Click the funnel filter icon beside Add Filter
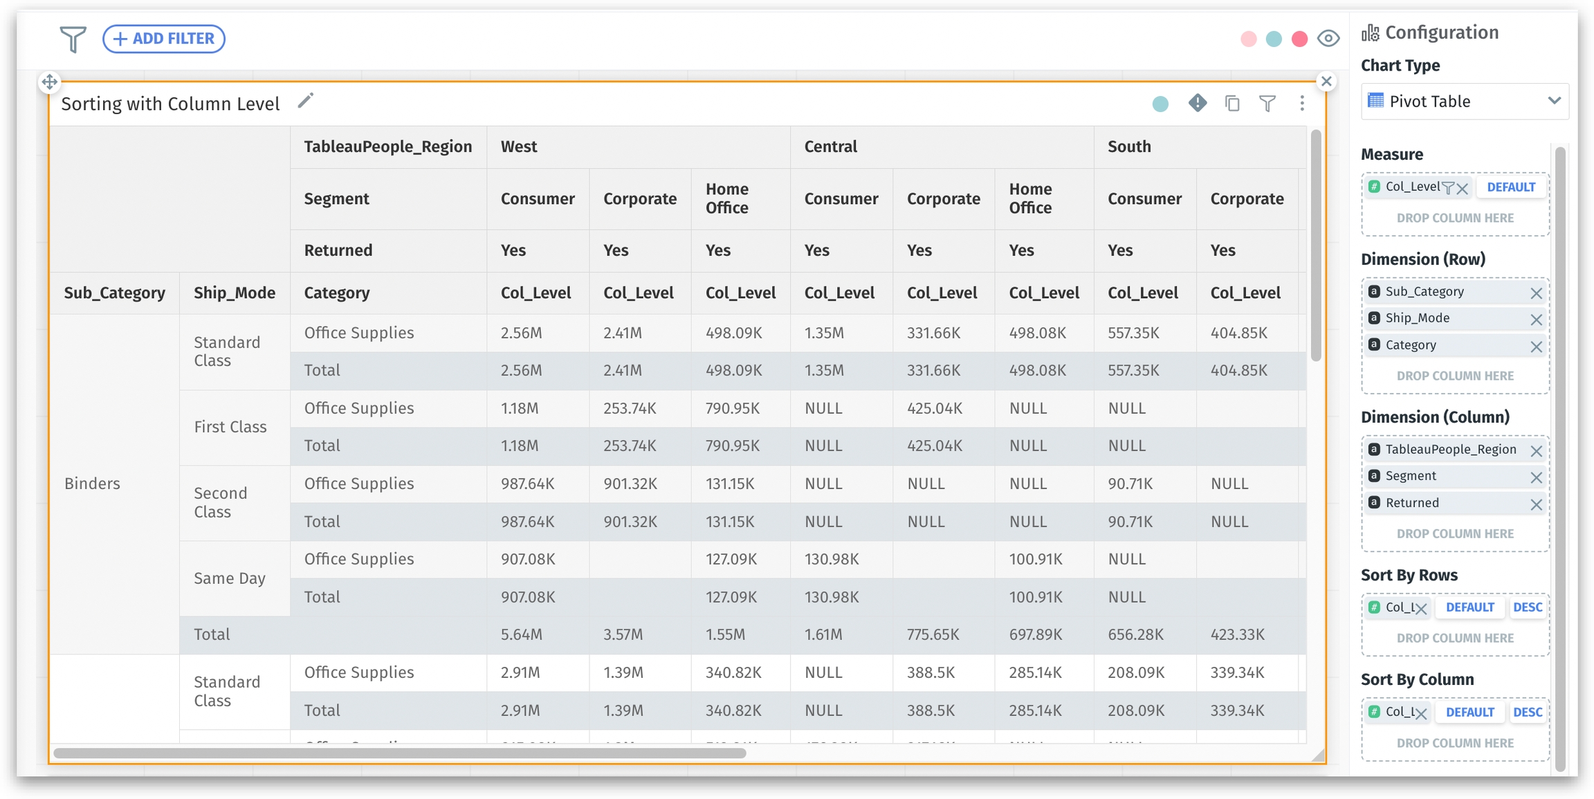The height and width of the screenshot is (799, 1594). pos(73,39)
